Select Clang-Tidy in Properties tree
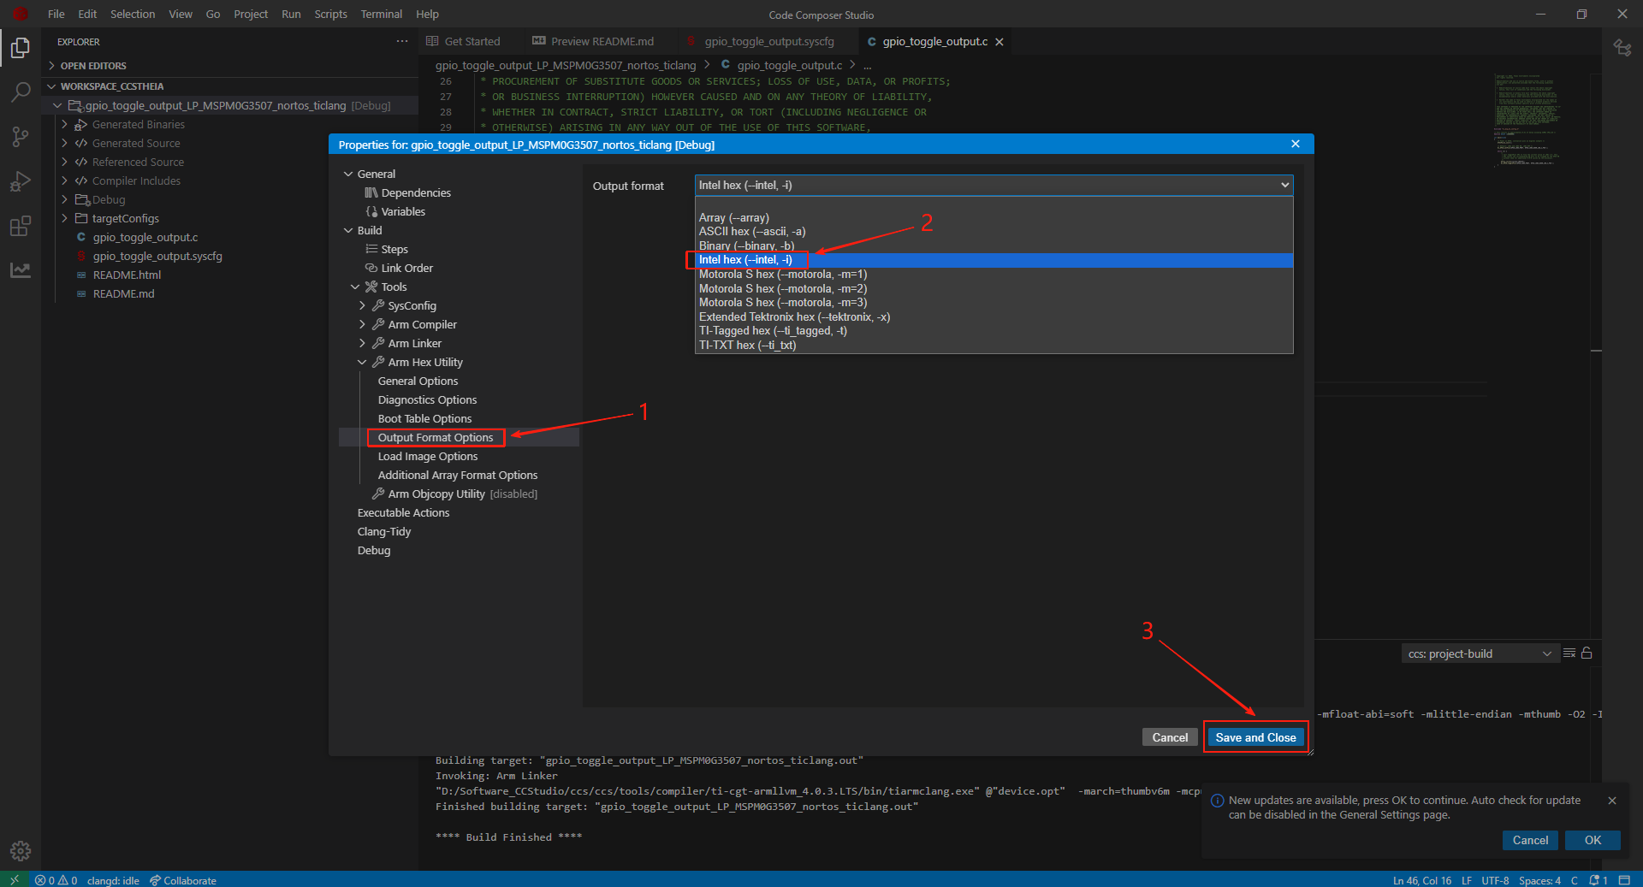The width and height of the screenshot is (1643, 887). click(384, 531)
